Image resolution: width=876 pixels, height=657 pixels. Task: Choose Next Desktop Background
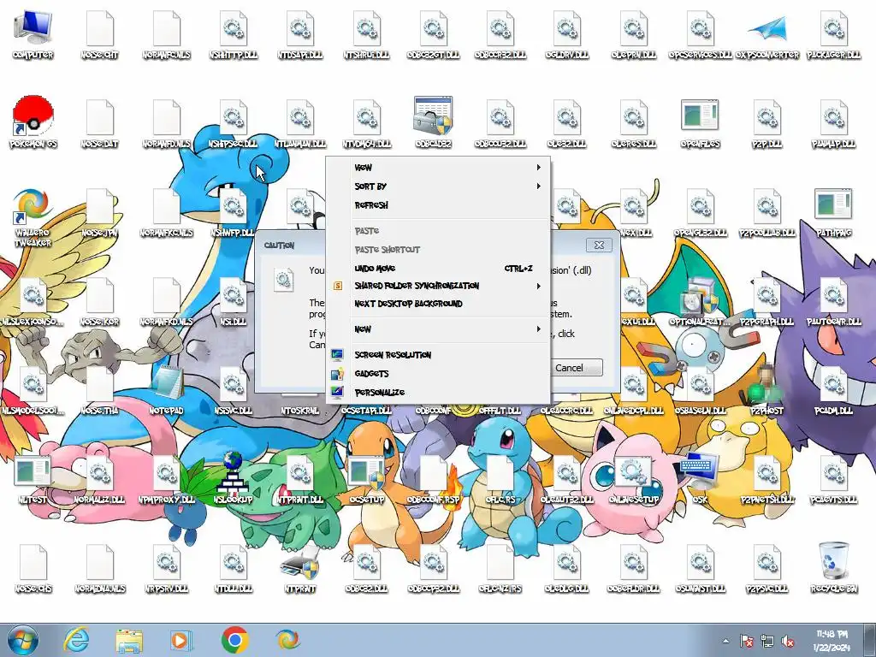(438, 304)
